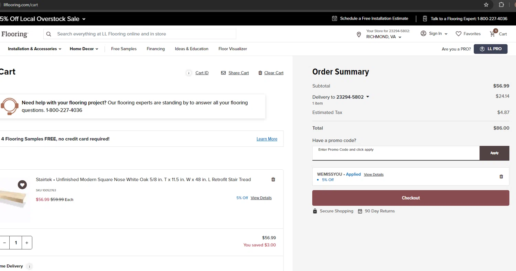Open Ideas & Education
This screenshot has height=271, width=516.
coord(192,49)
